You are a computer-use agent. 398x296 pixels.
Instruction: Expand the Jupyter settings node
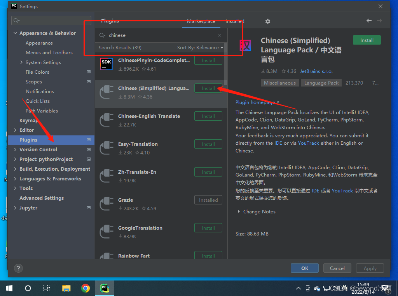click(15, 208)
